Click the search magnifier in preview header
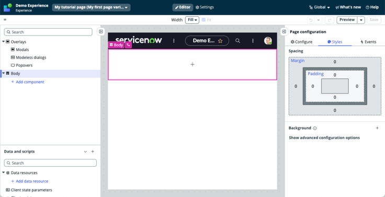The width and height of the screenshot is (385, 197). (237, 41)
